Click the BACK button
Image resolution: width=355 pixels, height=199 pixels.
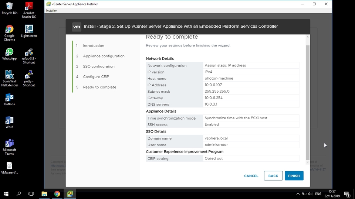(273, 176)
